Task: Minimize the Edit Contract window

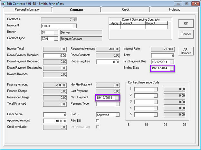Action: [178, 4]
